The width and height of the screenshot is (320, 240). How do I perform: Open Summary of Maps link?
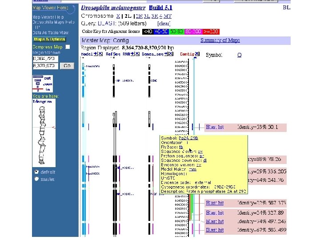click(x=220, y=40)
